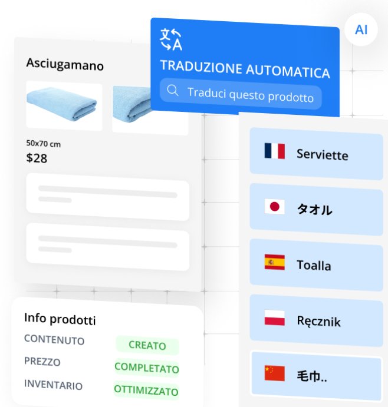Click the OTTIMIZZATO status badge
This screenshot has height=407, width=388.
146,390
